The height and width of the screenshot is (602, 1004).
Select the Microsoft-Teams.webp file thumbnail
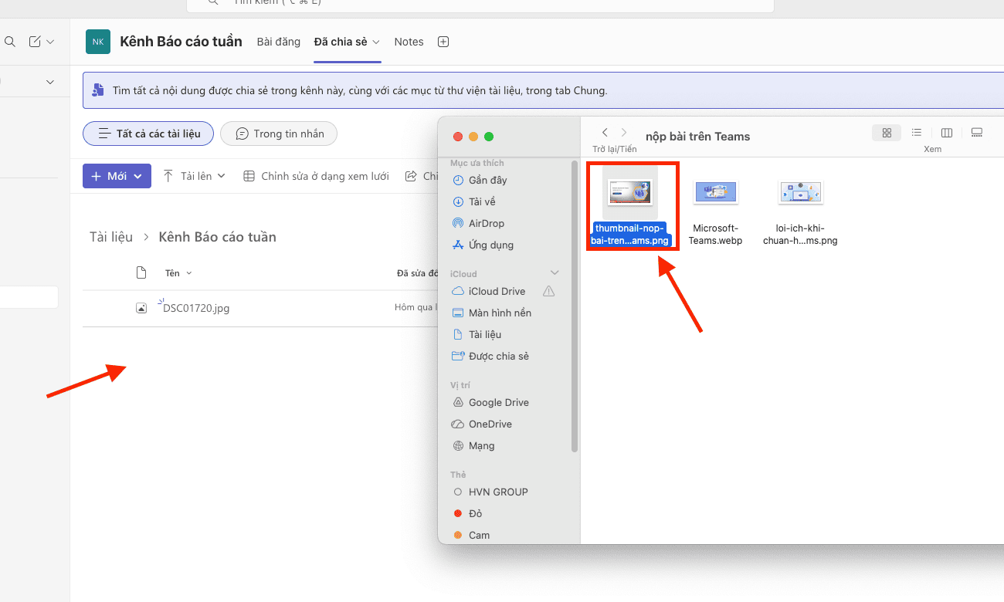point(715,193)
